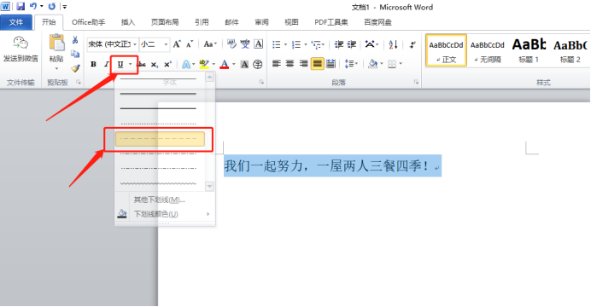The image size is (591, 307).
Task: Open 下划线颜色 submenu
Action: tap(165, 214)
